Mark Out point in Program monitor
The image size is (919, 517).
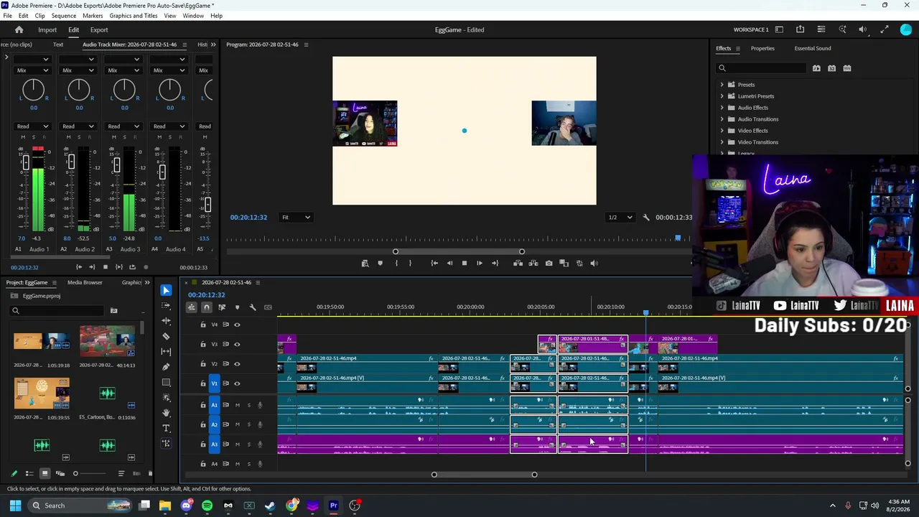[410, 264]
